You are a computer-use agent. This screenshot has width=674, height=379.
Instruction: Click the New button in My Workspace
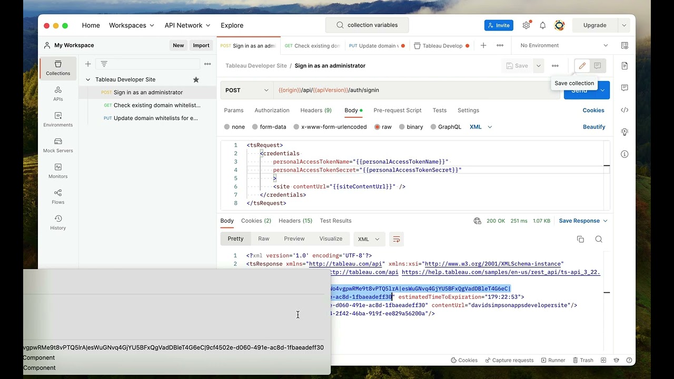pos(179,45)
